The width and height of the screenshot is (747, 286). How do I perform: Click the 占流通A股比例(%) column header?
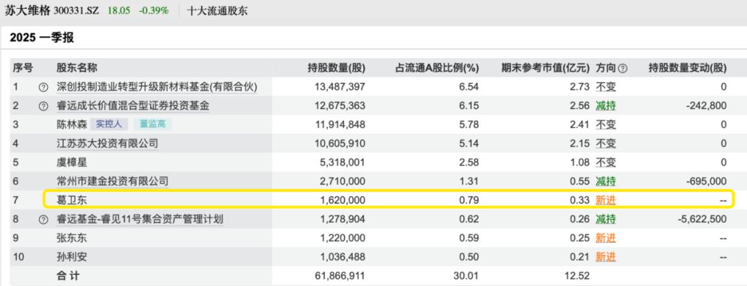click(x=436, y=68)
